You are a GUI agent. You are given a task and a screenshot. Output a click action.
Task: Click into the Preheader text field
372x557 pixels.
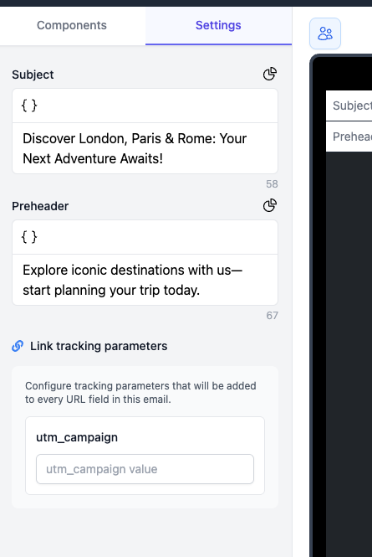click(x=145, y=280)
